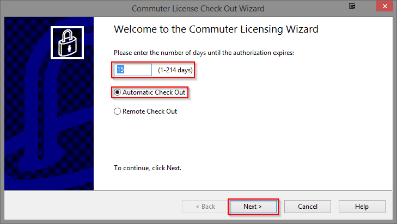Screen dimensions: 397x224
Task: Click the 'Remote Check Out' label text
Action: point(150,111)
